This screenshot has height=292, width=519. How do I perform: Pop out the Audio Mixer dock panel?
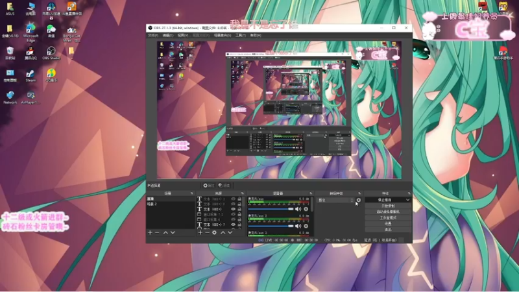[311, 193]
